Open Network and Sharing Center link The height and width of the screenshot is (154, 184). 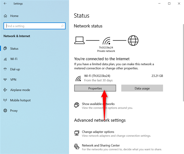click(101, 145)
